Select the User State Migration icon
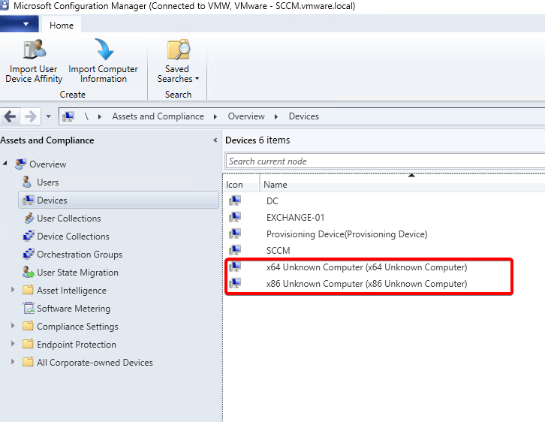Screen dimensions: 545x422 click(x=29, y=273)
